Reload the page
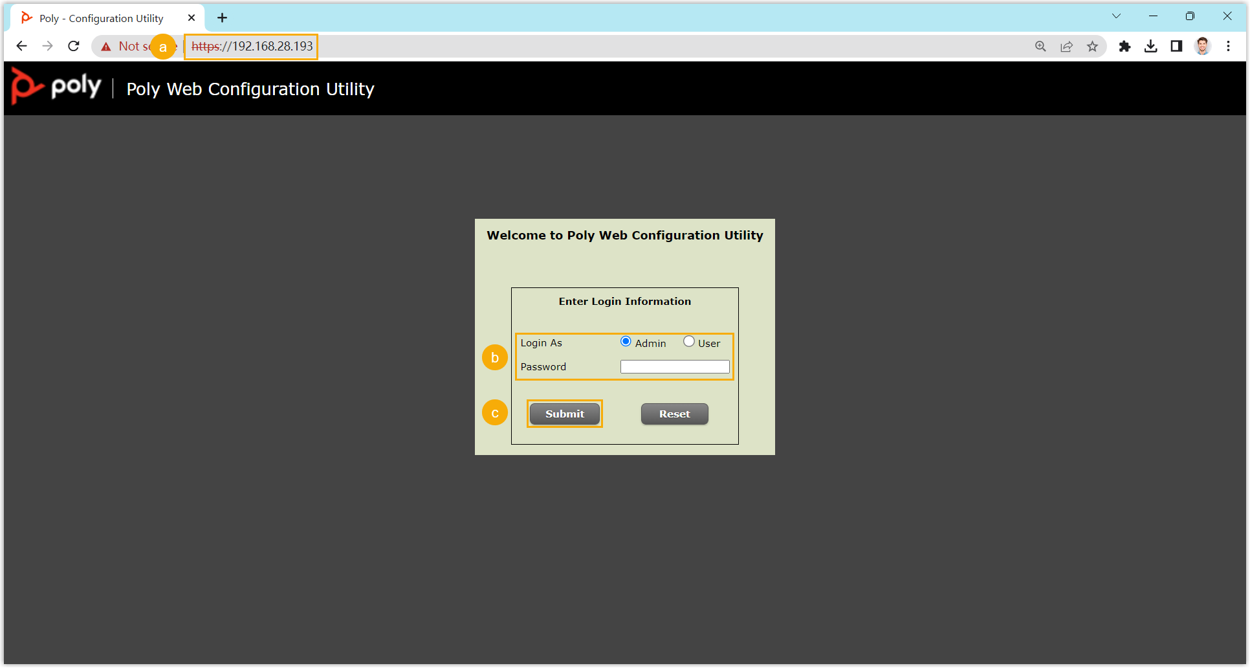This screenshot has width=1250, height=668. (x=74, y=46)
